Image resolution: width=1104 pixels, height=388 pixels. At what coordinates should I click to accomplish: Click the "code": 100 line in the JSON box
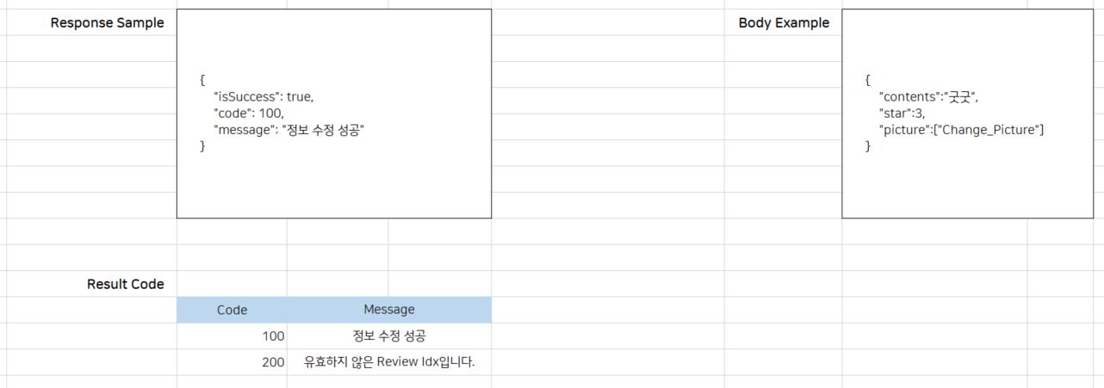tap(249, 113)
